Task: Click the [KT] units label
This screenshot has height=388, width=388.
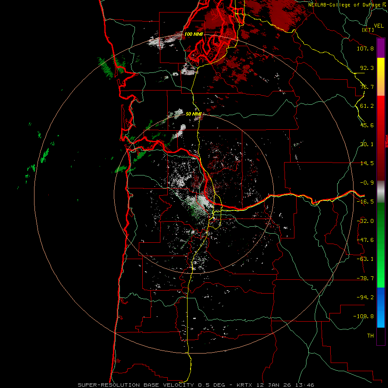Action: pos(368,30)
